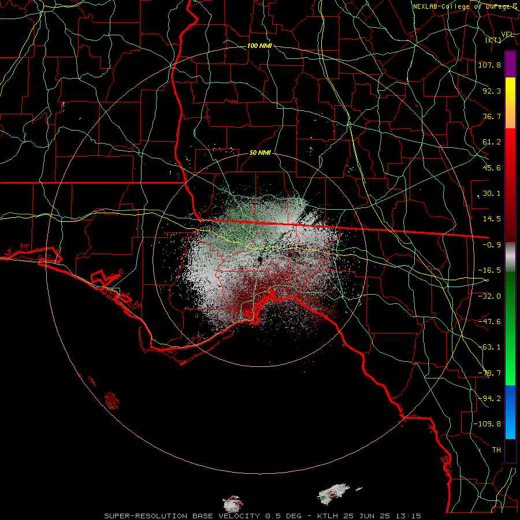Viewport: 520px width, 520px height.
Task: Click the -94.2 value on velocity scale
Action: pos(489,398)
